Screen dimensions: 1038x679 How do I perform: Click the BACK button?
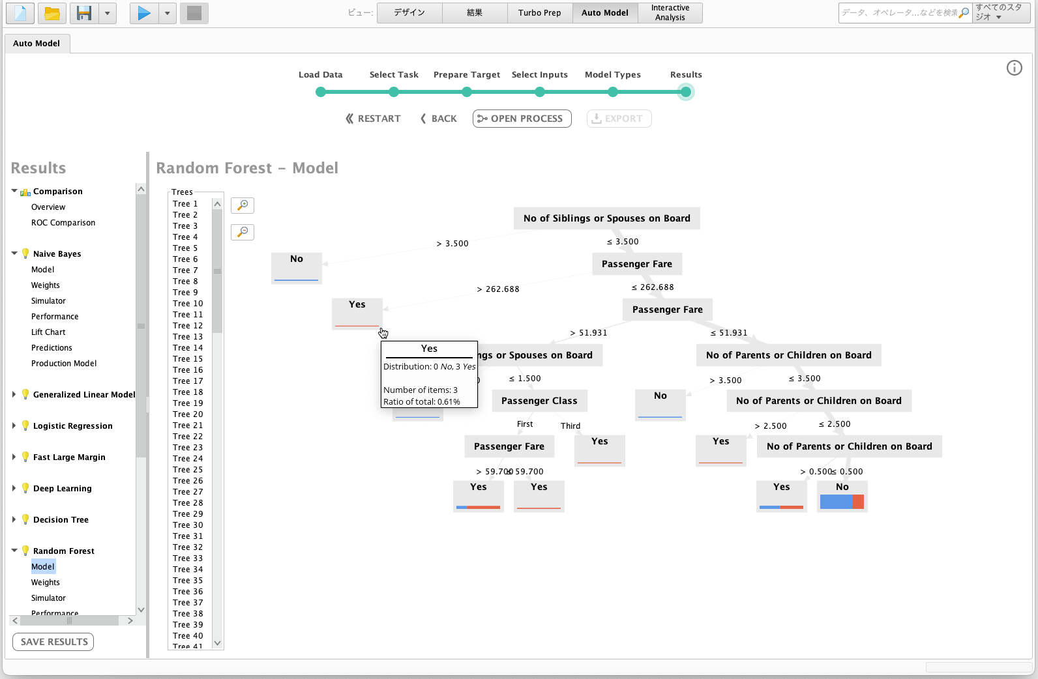(439, 119)
